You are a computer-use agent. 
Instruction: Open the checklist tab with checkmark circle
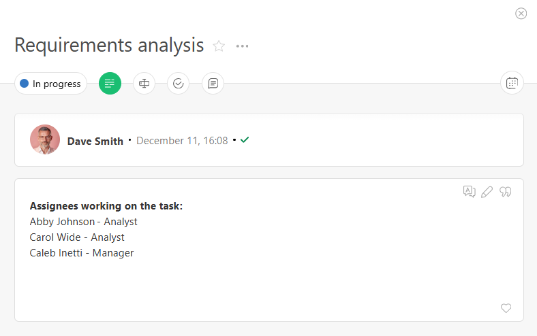point(178,84)
